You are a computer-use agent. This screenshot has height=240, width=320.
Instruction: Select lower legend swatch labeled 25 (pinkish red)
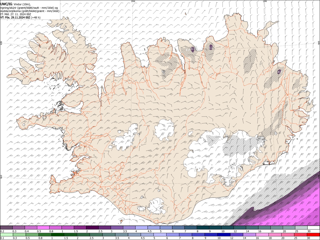pos(301,234)
